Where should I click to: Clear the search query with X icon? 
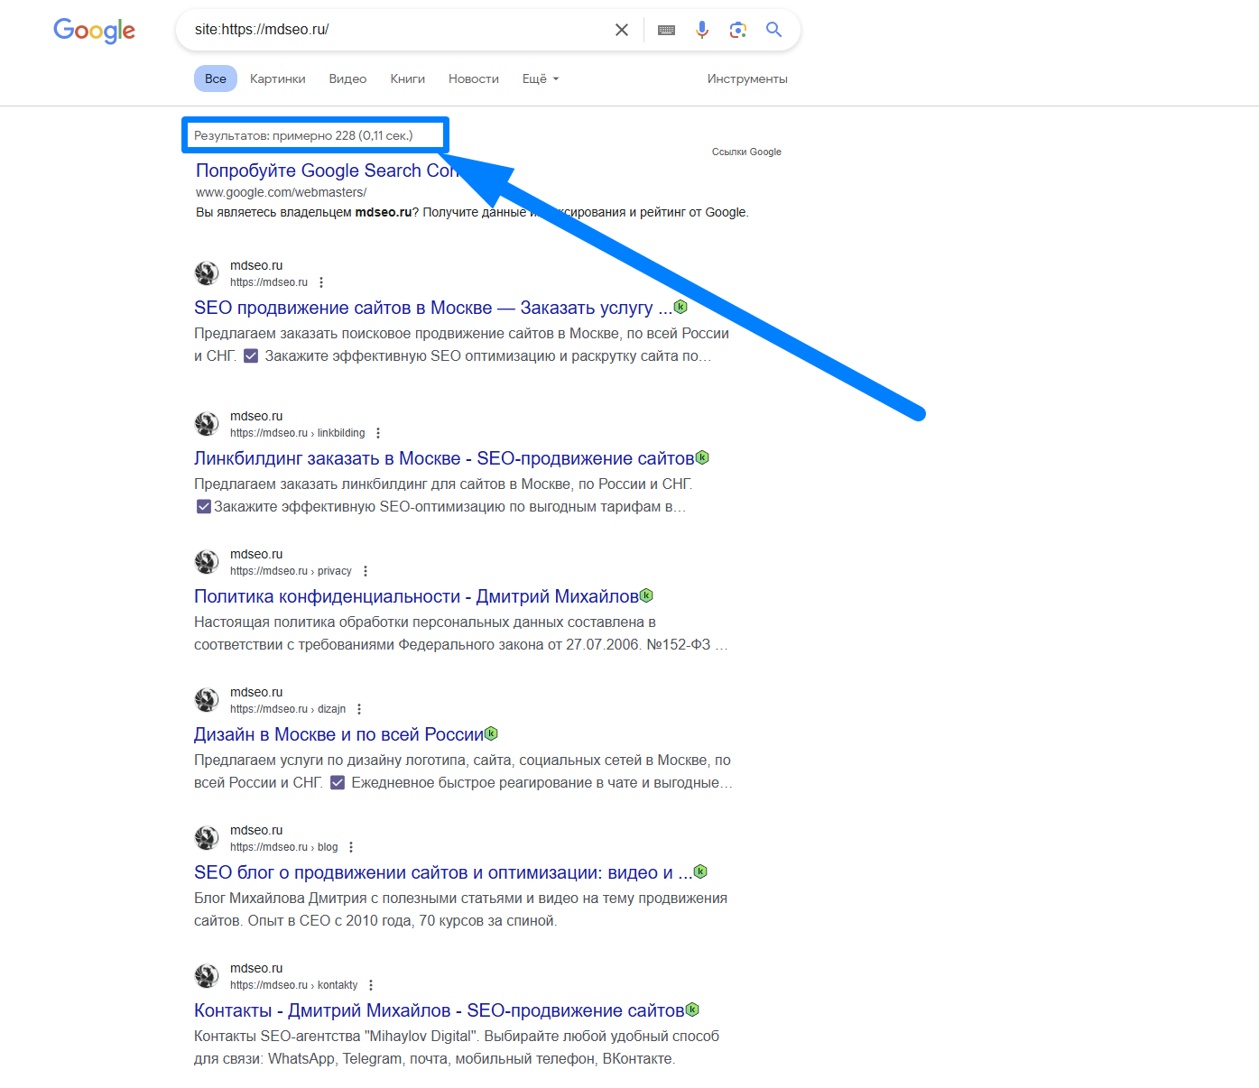[x=622, y=30]
